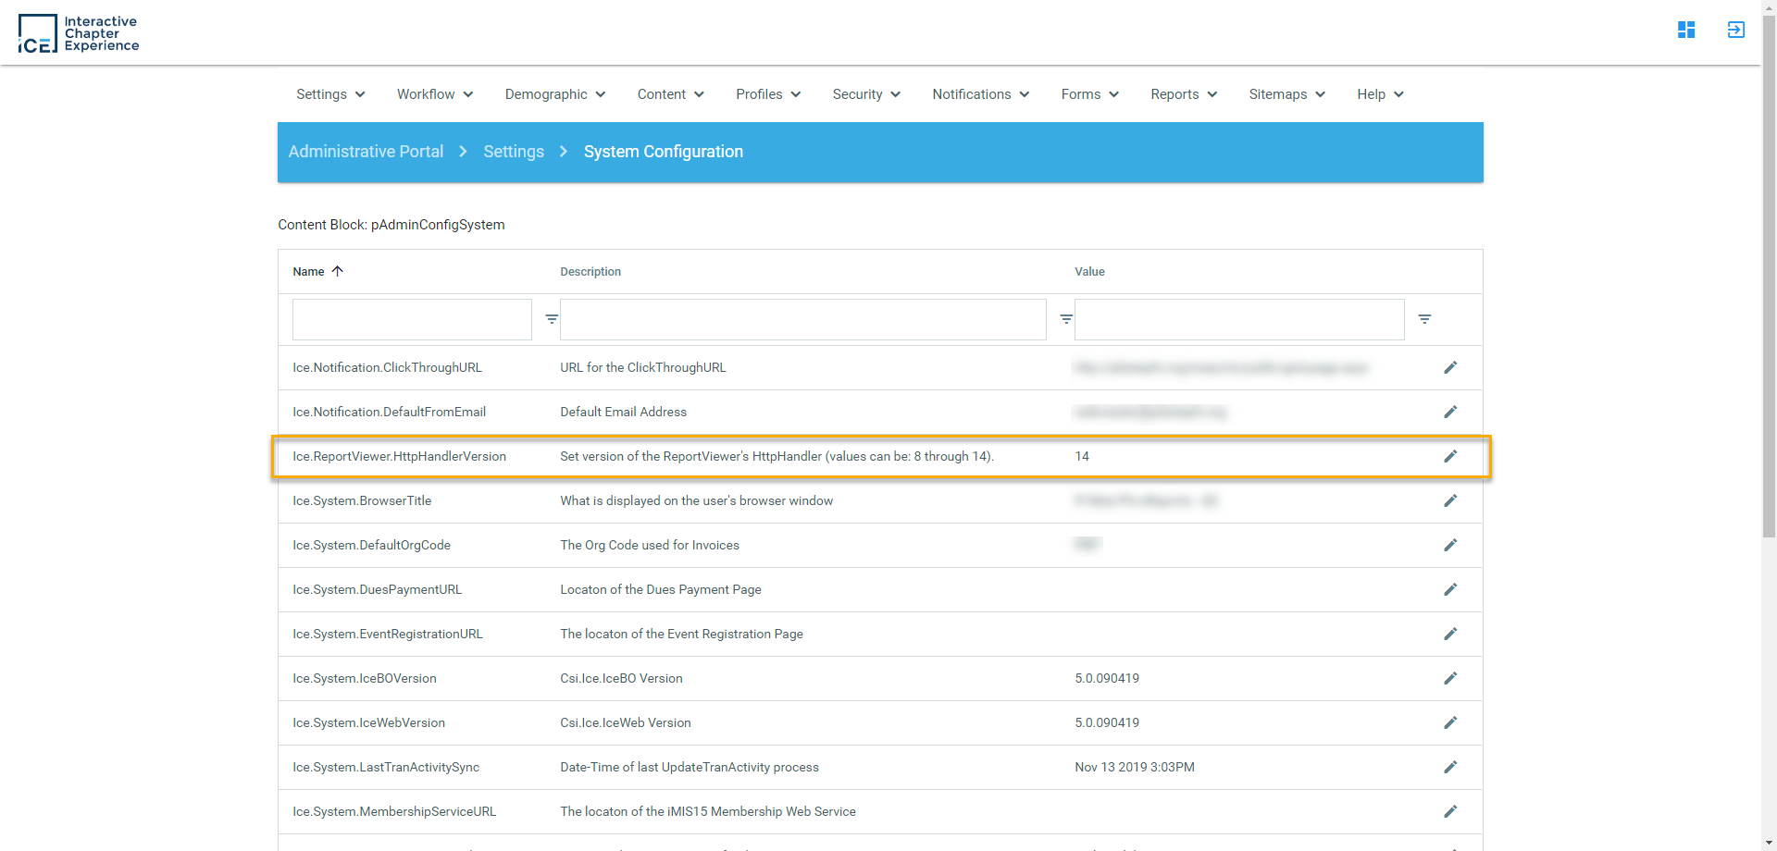Screen dimensions: 1777x851
Task: Click the Description filter text box
Action: [802, 319]
